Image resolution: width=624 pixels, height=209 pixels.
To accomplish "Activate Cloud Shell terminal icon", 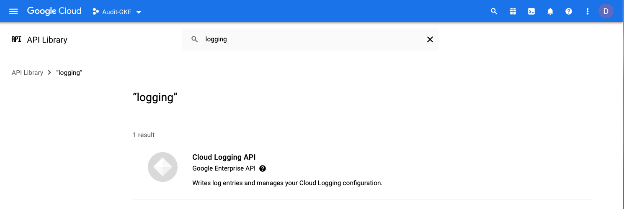I will tap(531, 11).
